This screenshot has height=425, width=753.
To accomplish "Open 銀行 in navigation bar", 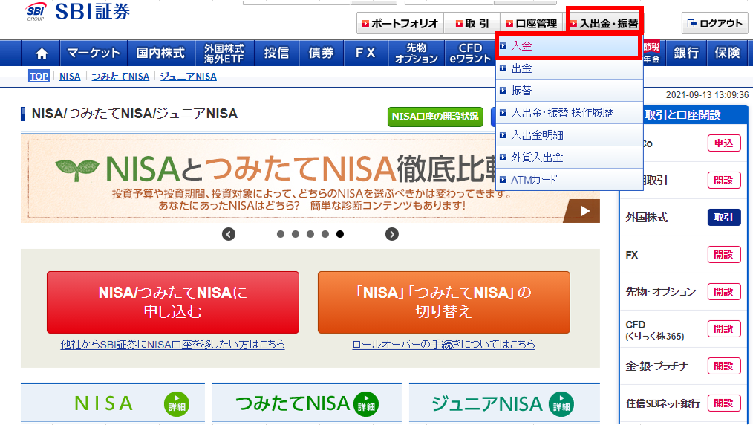I will tap(685, 53).
